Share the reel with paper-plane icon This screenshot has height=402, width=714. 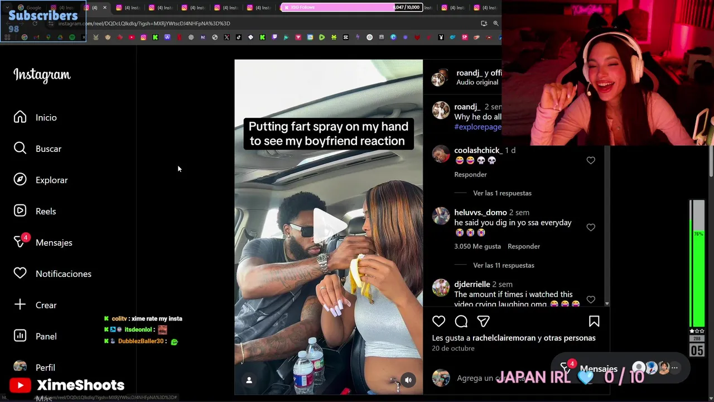coord(483,321)
